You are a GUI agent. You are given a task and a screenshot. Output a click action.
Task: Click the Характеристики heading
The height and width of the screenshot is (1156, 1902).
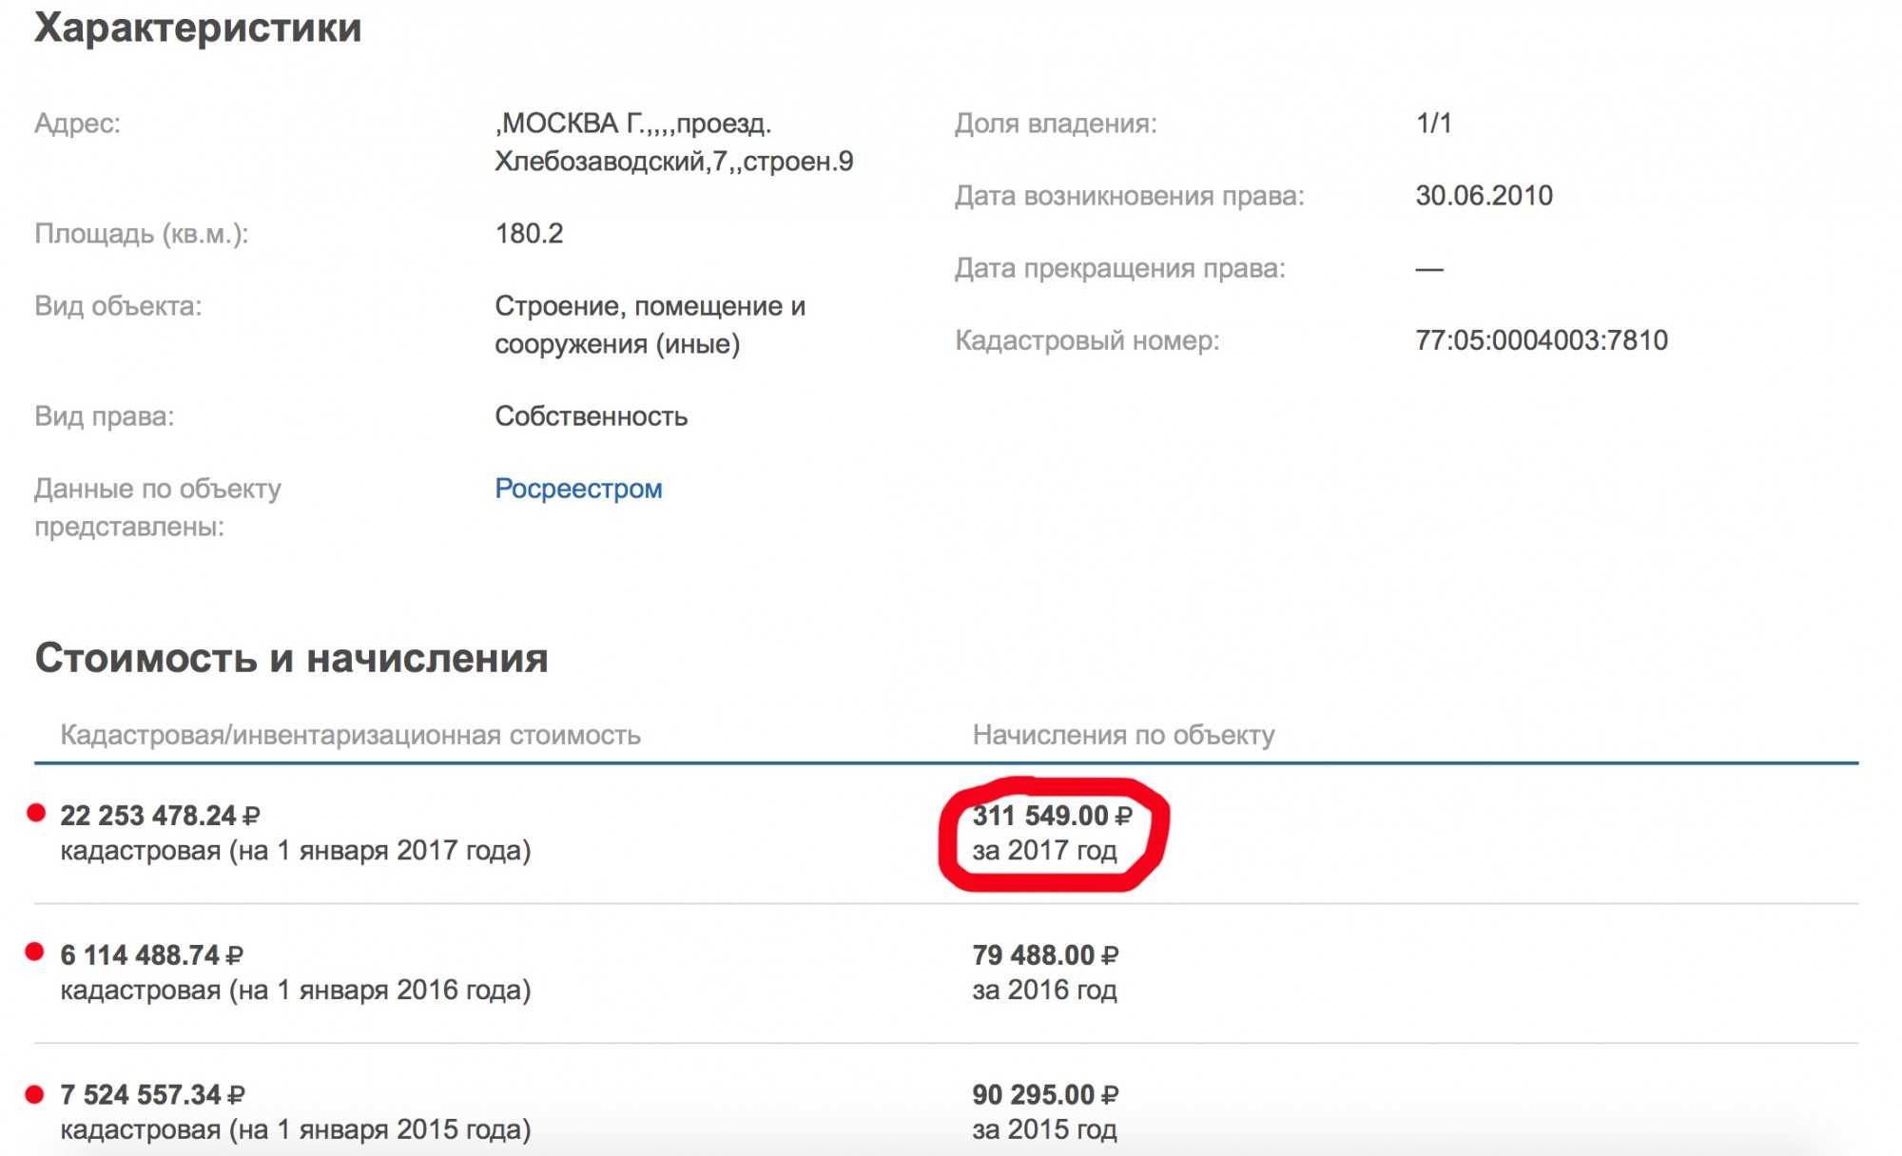pos(198,28)
